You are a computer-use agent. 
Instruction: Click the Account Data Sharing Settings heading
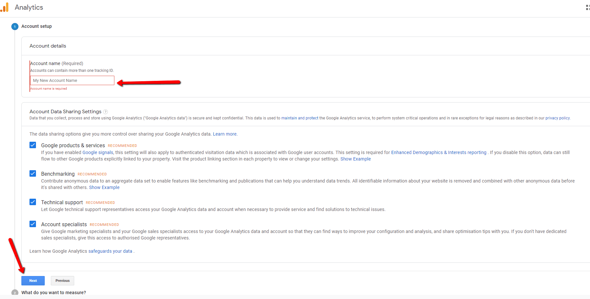click(65, 112)
